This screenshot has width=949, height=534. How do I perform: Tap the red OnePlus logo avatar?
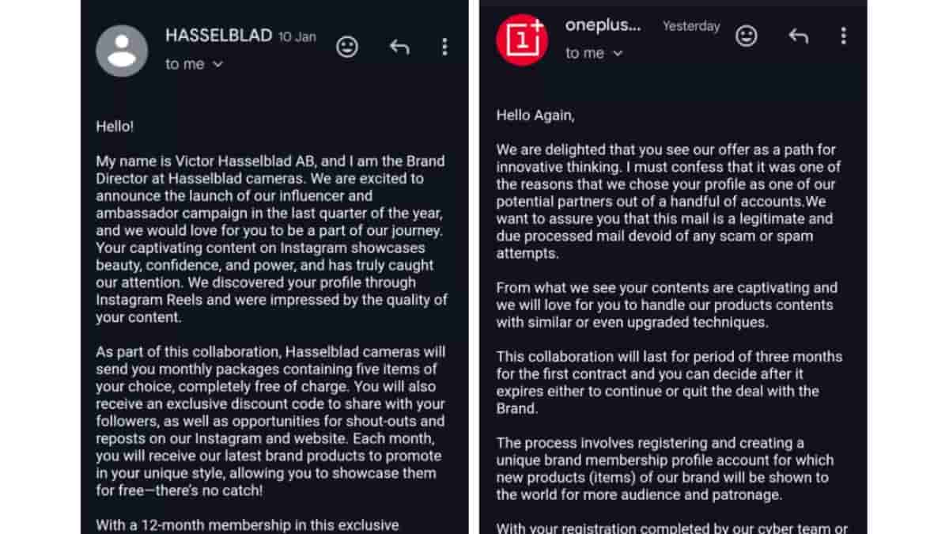(522, 40)
